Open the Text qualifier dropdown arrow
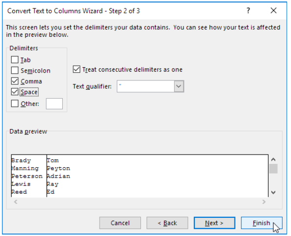 [179, 86]
